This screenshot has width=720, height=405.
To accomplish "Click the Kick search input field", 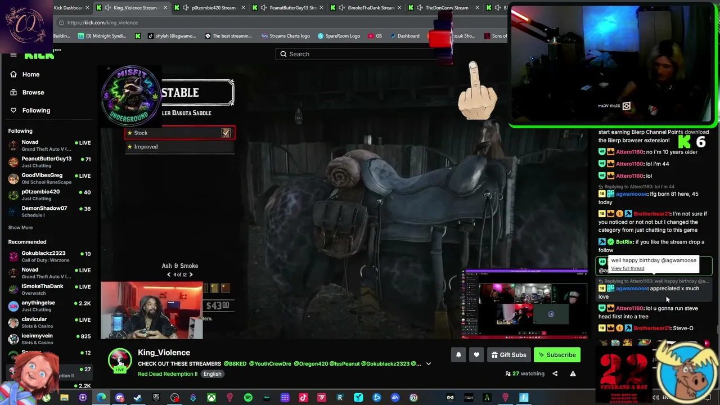I will tap(360, 54).
